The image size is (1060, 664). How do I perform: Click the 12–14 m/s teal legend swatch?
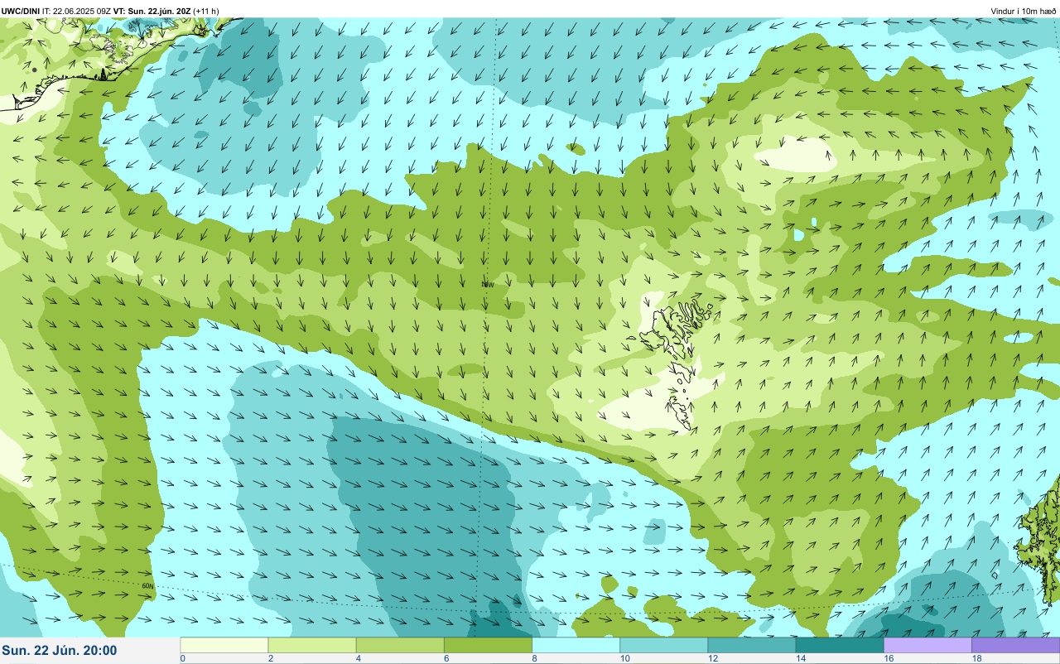pyautogui.click(x=752, y=645)
